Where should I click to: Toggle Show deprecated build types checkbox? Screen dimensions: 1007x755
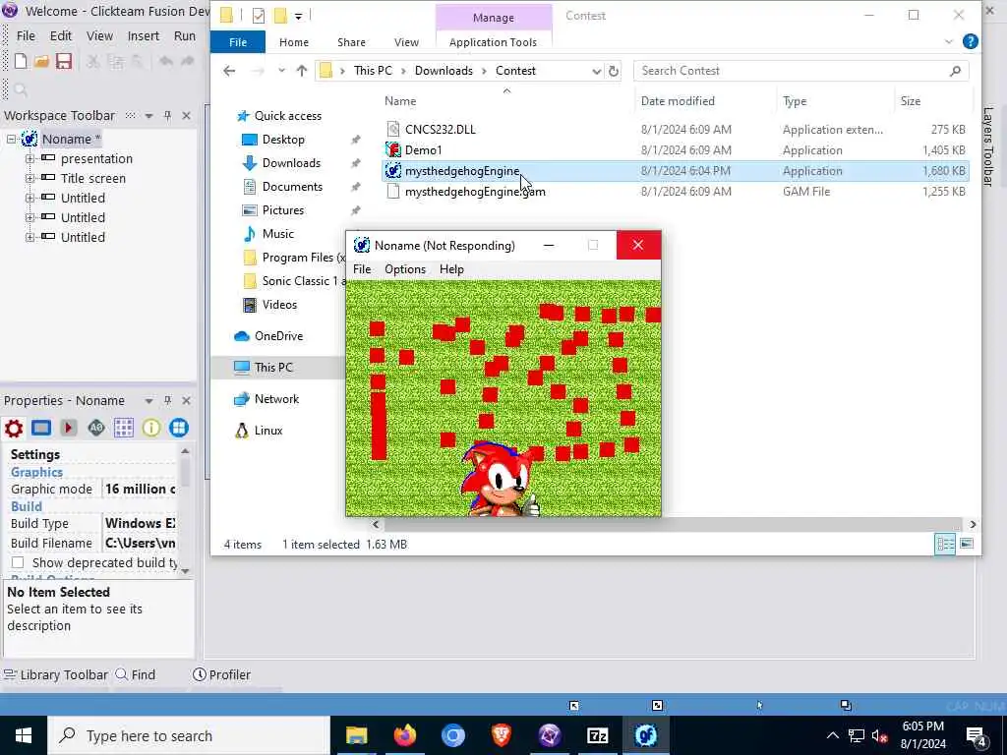point(18,562)
